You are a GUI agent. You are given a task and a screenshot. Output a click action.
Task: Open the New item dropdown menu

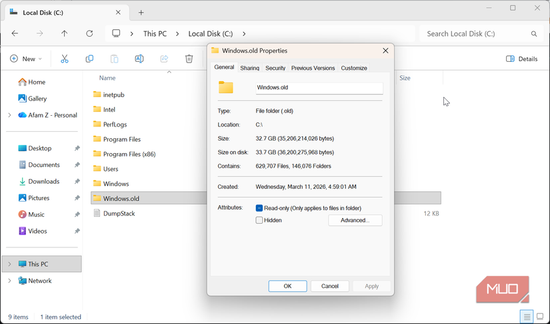click(x=26, y=59)
